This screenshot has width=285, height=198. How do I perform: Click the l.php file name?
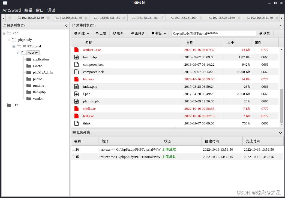pos(87,94)
